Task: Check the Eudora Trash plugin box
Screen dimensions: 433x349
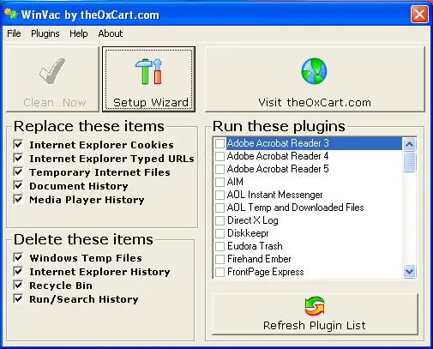Action: [x=220, y=246]
